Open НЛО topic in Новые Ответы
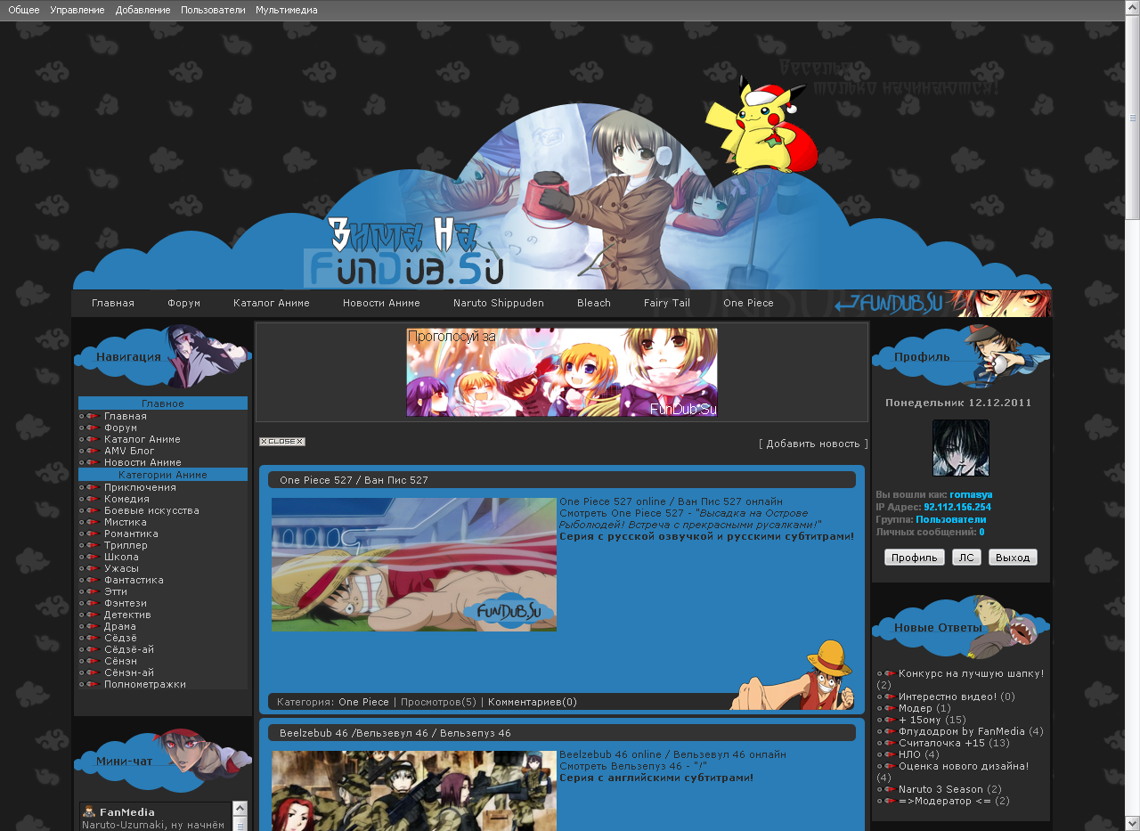The width and height of the screenshot is (1140, 831). point(909,754)
